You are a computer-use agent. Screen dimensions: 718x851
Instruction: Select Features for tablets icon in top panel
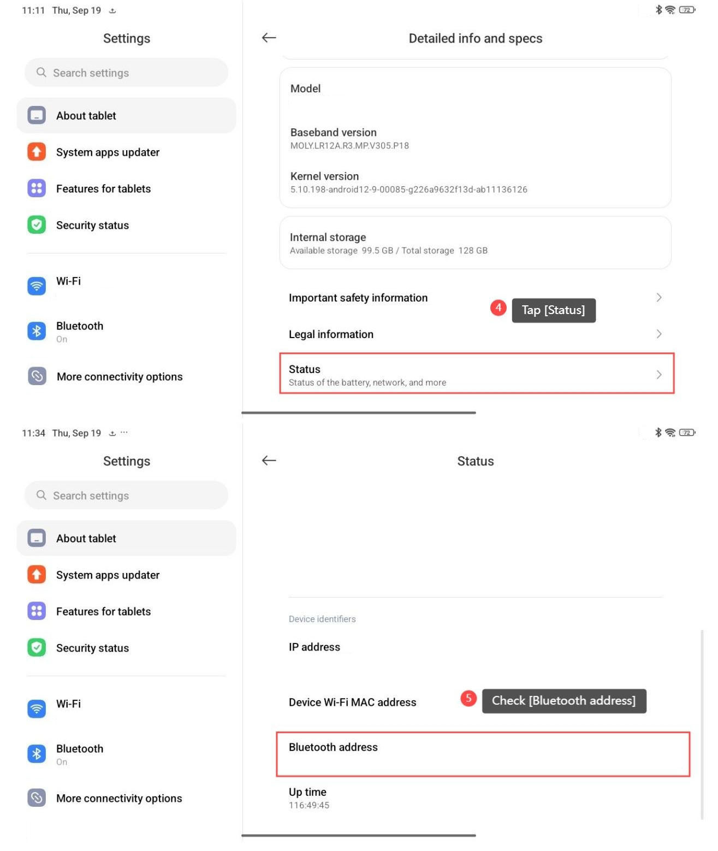37,188
